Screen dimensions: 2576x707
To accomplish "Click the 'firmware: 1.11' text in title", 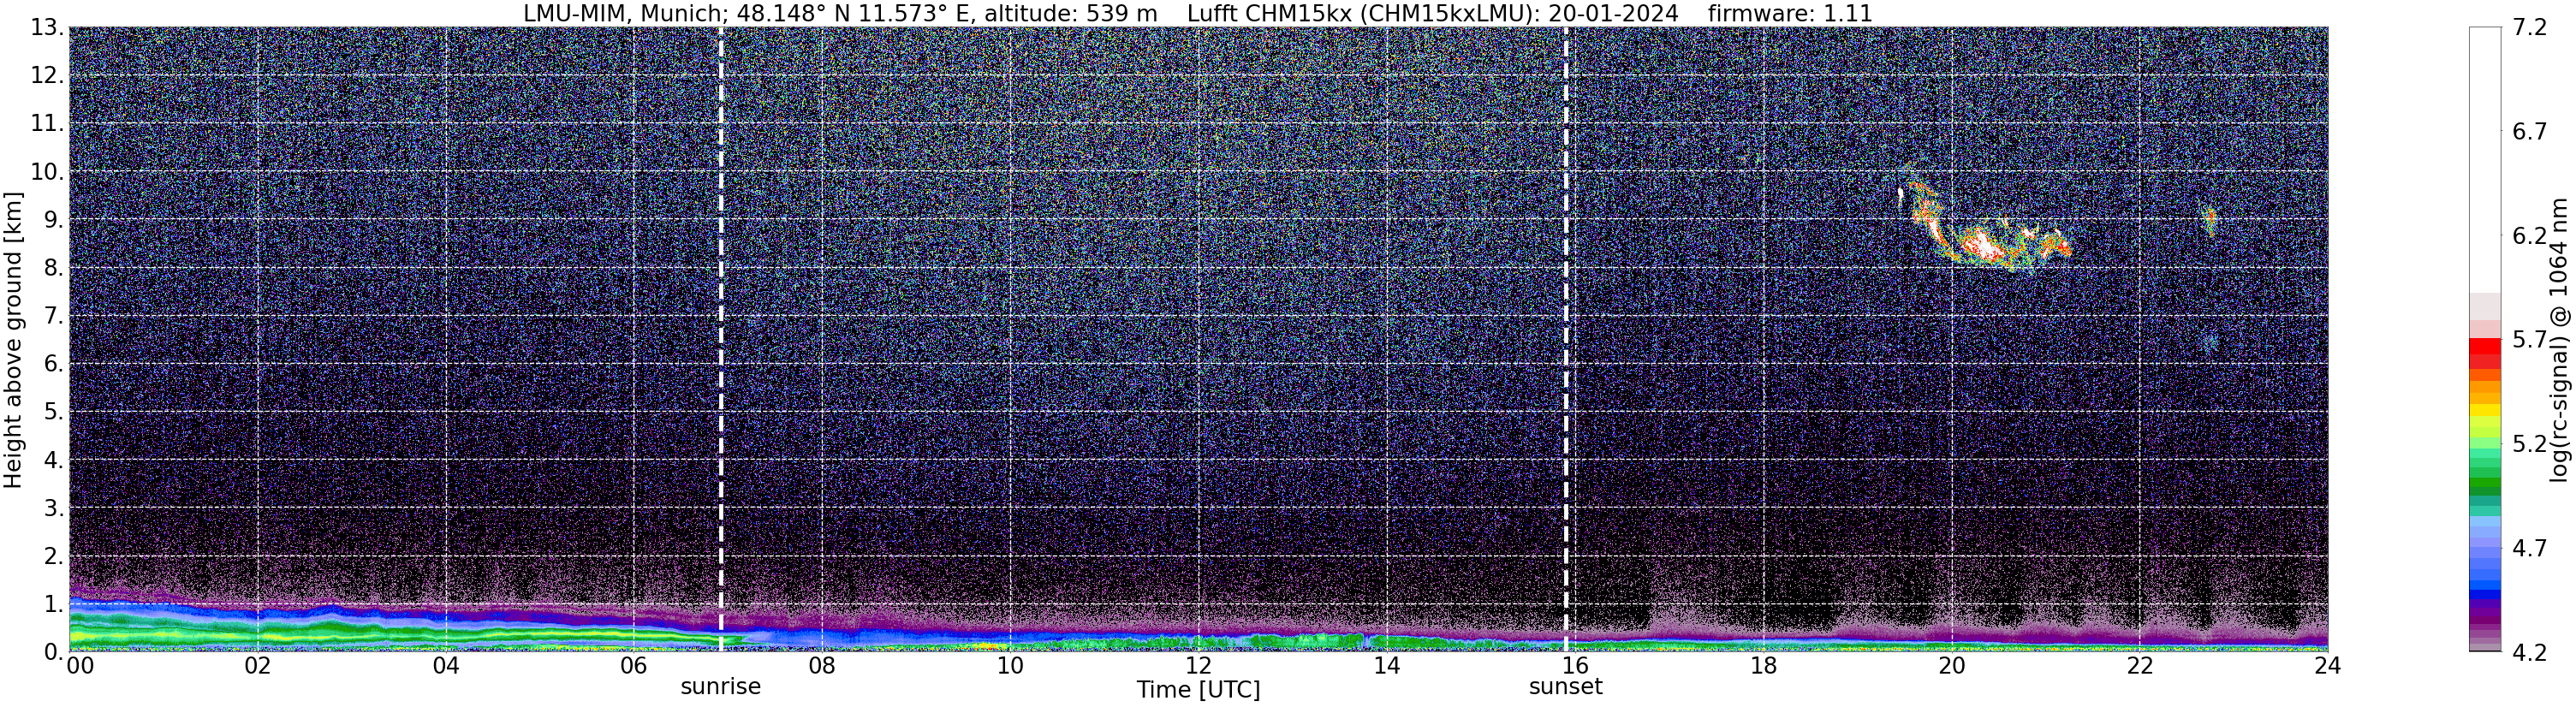I will click(x=1790, y=13).
